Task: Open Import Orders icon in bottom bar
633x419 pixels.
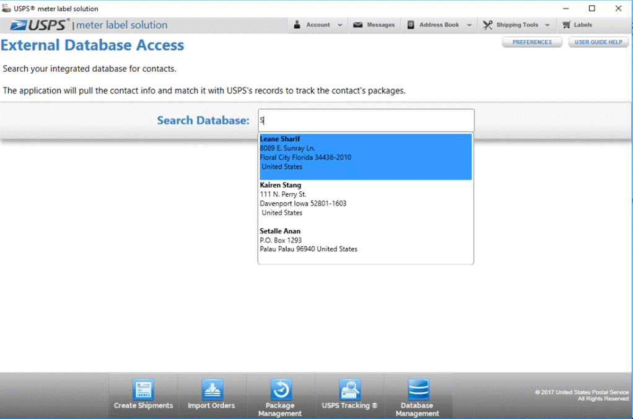Action: click(212, 389)
